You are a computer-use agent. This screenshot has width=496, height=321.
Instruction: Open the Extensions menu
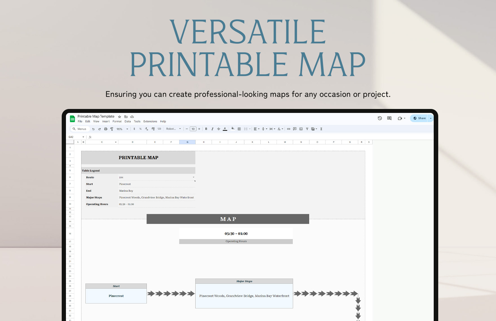click(150, 121)
